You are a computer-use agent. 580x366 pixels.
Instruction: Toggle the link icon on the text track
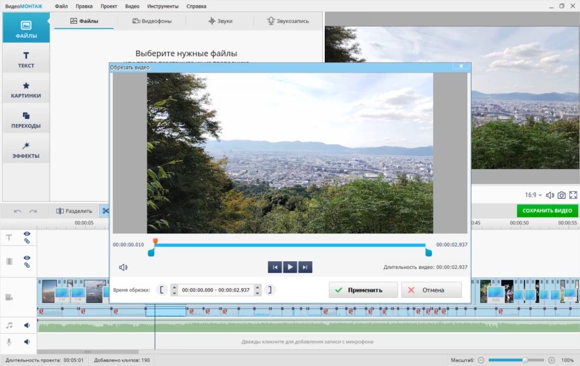(x=27, y=241)
